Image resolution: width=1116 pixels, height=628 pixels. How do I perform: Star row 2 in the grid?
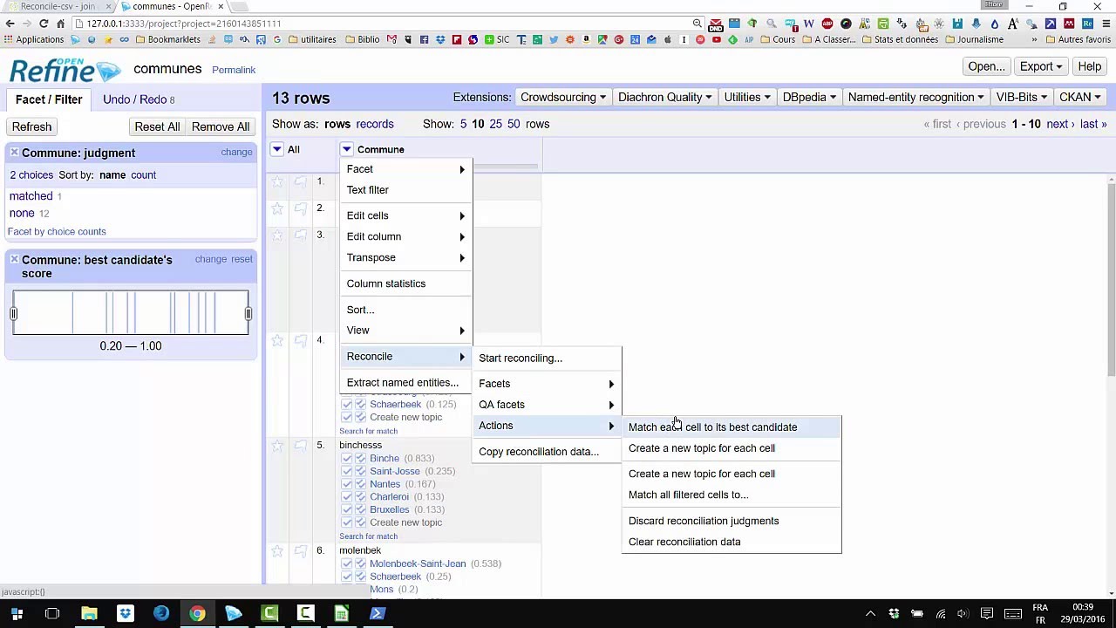277,208
